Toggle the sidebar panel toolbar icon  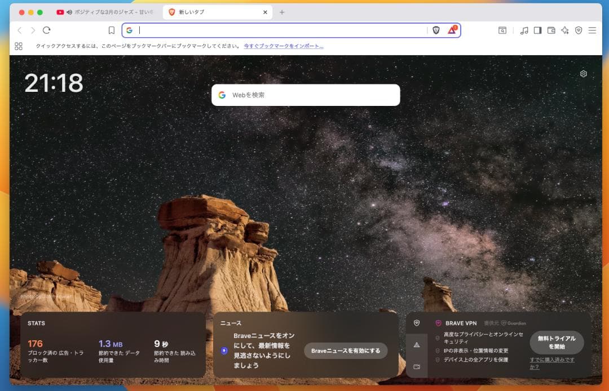point(538,30)
